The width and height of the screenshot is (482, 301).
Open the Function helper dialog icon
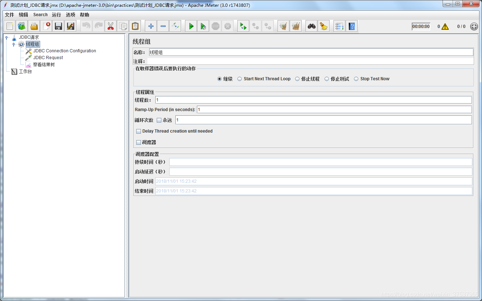pyautogui.click(x=339, y=26)
